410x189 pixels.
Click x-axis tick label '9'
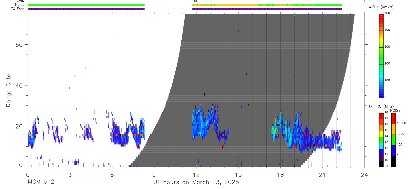pyautogui.click(x=154, y=174)
